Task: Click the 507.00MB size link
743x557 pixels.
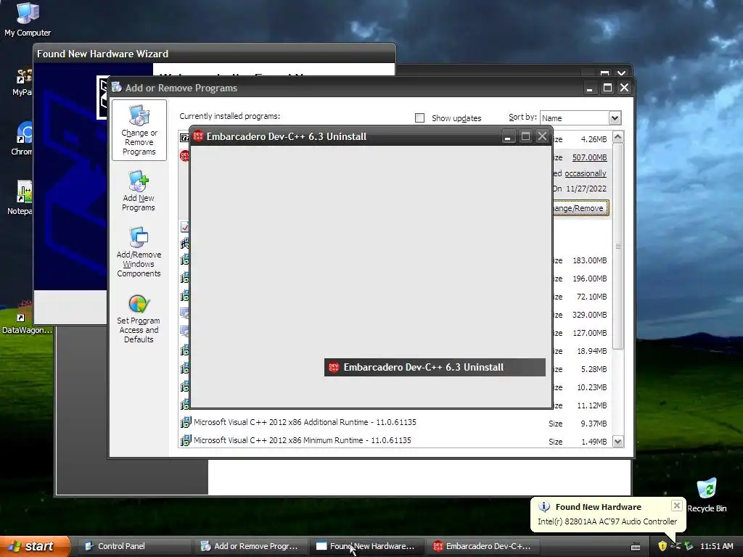Action: tap(589, 157)
